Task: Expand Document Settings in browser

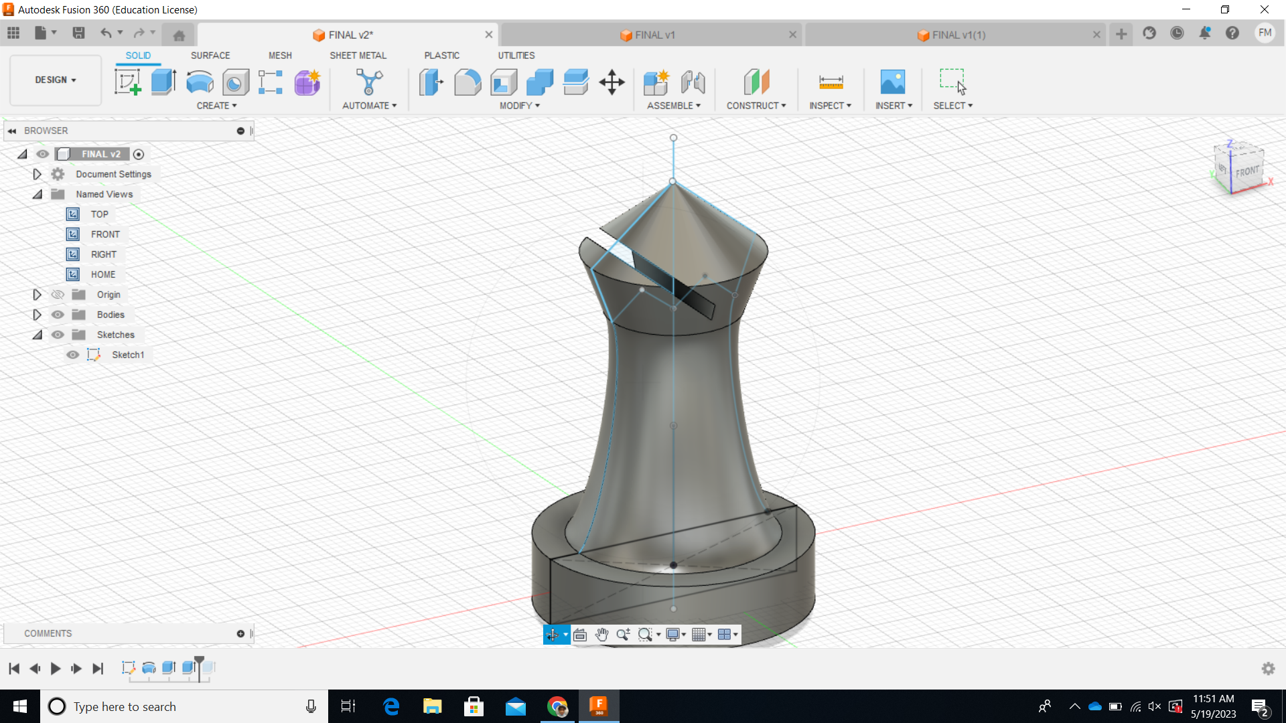Action: point(37,173)
